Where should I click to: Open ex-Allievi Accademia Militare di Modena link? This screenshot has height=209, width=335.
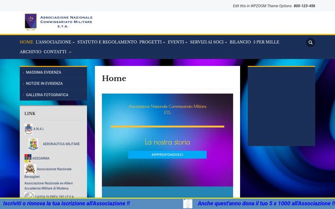point(48,186)
